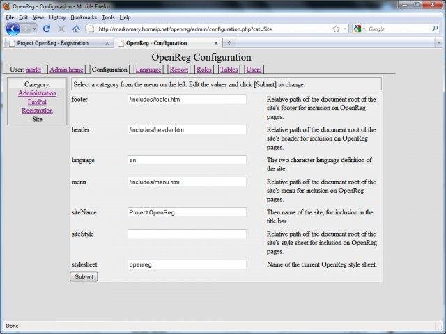Open the File menu
This screenshot has width=446, height=334.
[10, 17]
